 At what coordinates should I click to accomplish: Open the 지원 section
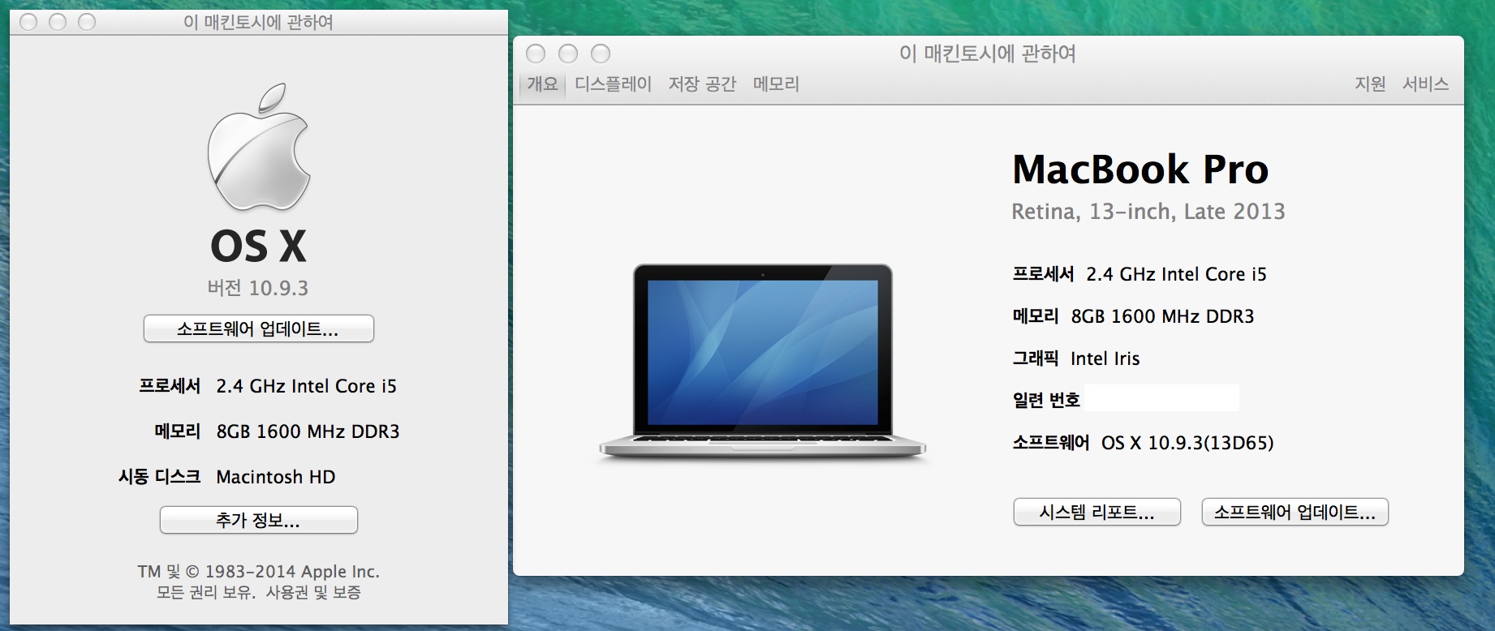tap(1370, 84)
